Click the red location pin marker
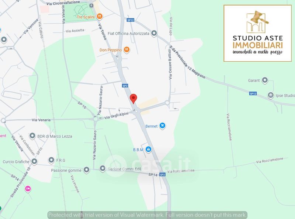 pos(133,99)
